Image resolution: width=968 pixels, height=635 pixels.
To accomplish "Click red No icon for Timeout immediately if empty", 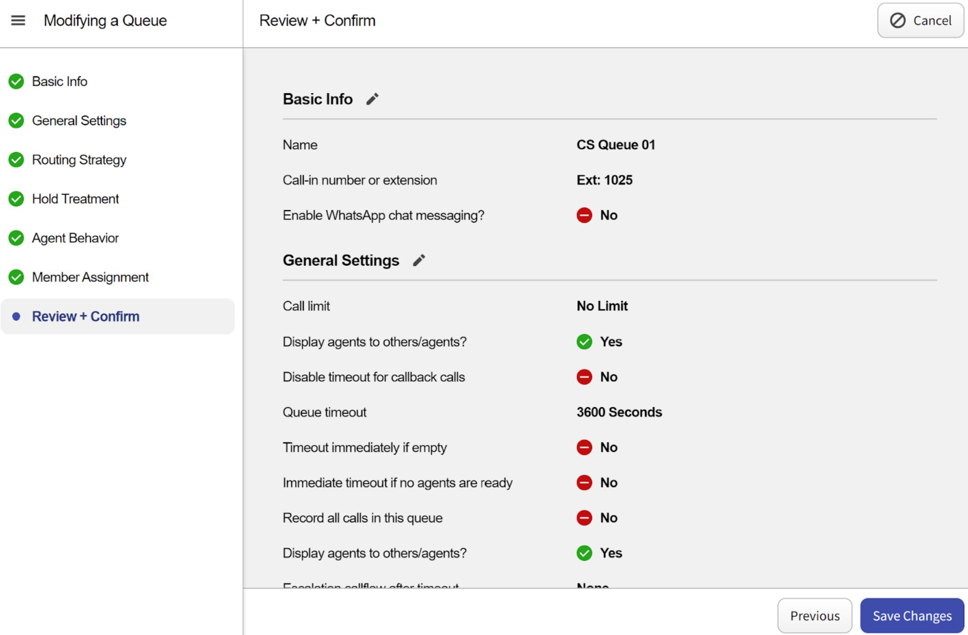I will [x=584, y=448].
